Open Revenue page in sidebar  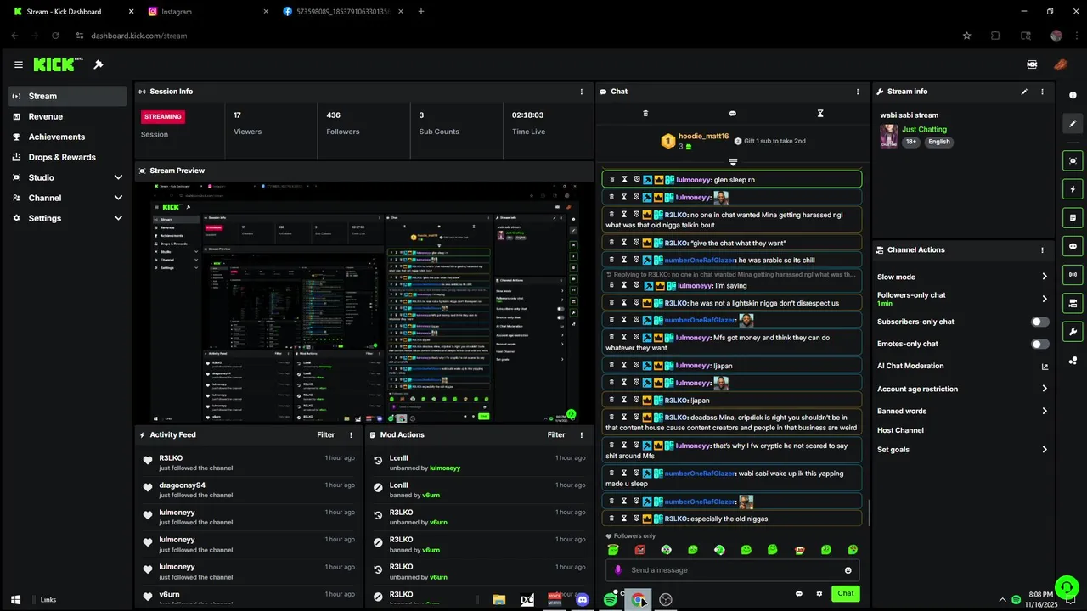point(68,116)
